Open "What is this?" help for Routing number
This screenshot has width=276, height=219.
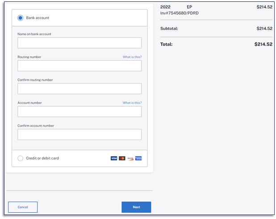click(x=132, y=57)
